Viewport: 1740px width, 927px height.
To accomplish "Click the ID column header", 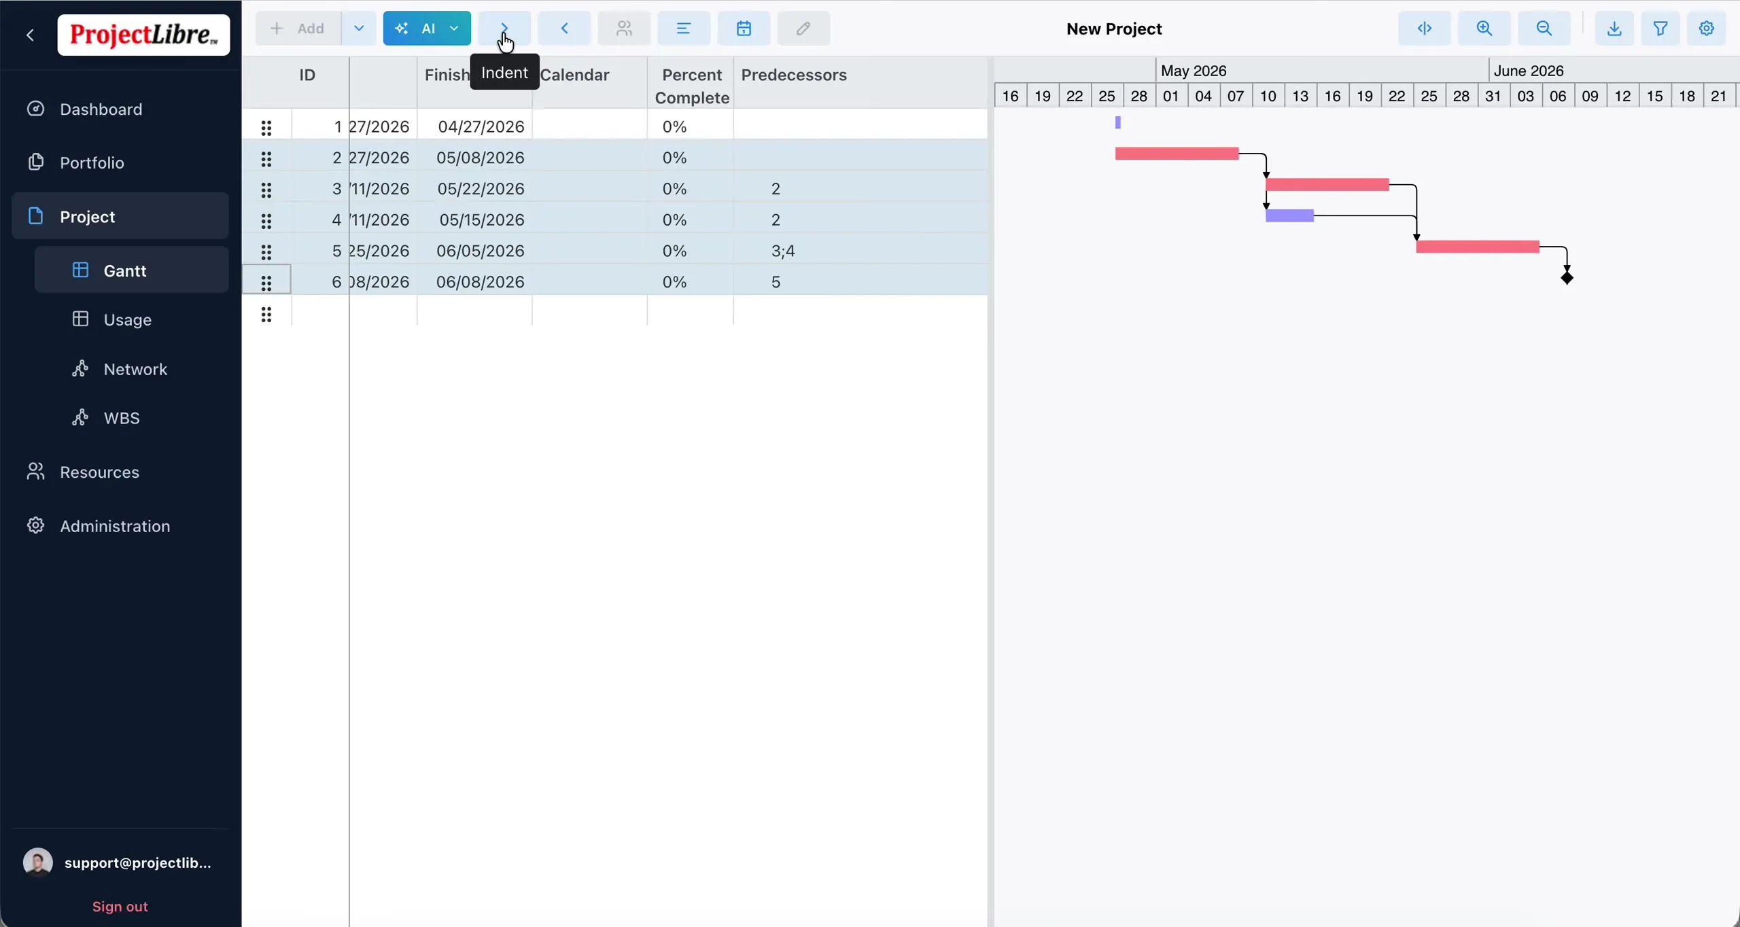I will 307,75.
